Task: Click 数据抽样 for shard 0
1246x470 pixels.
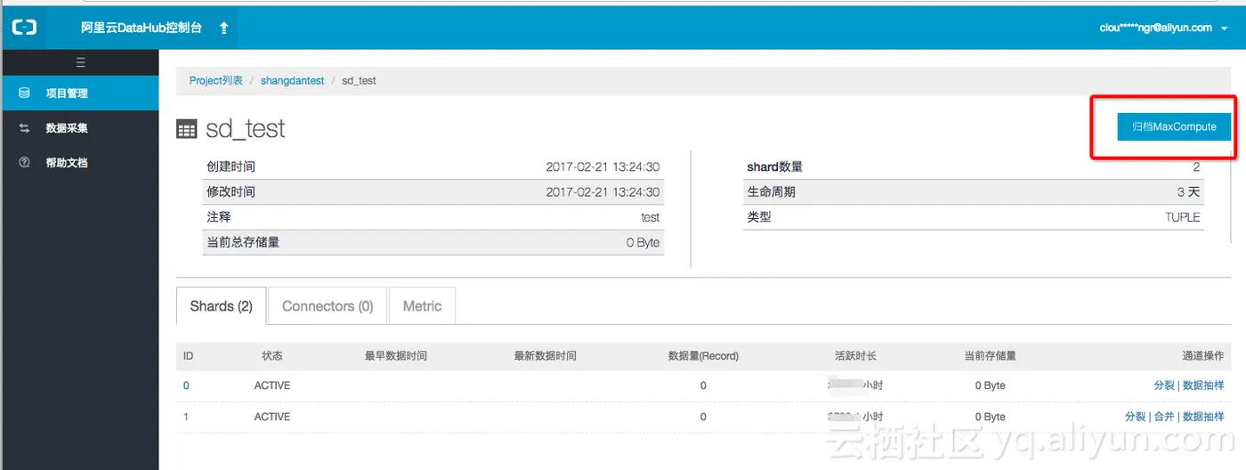Action: [1203, 385]
